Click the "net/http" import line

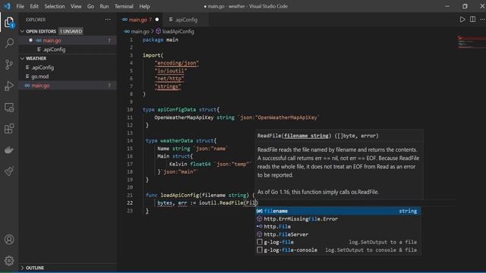click(169, 78)
